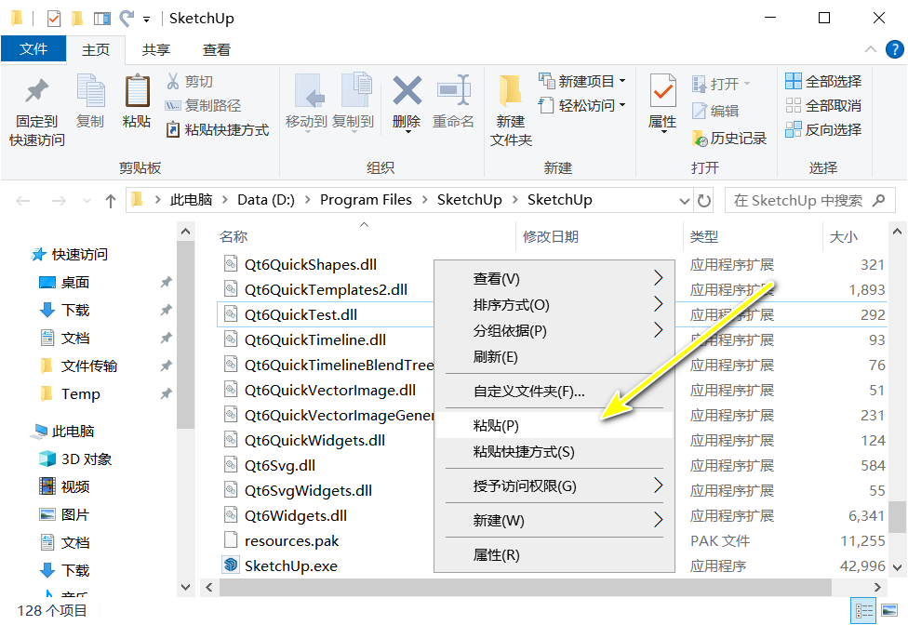
Task: Click the Copy (复制) ribbon icon
Action: [90, 91]
